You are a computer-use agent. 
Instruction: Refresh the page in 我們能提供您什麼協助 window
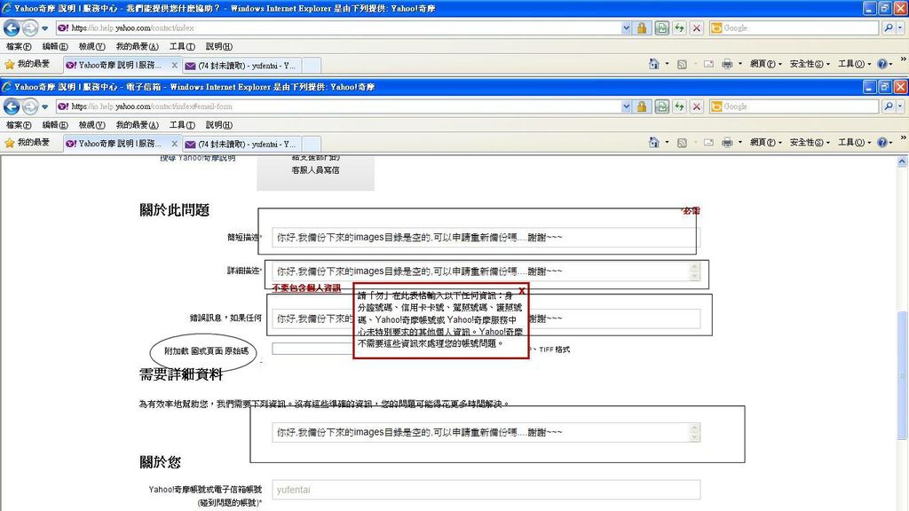(x=679, y=28)
